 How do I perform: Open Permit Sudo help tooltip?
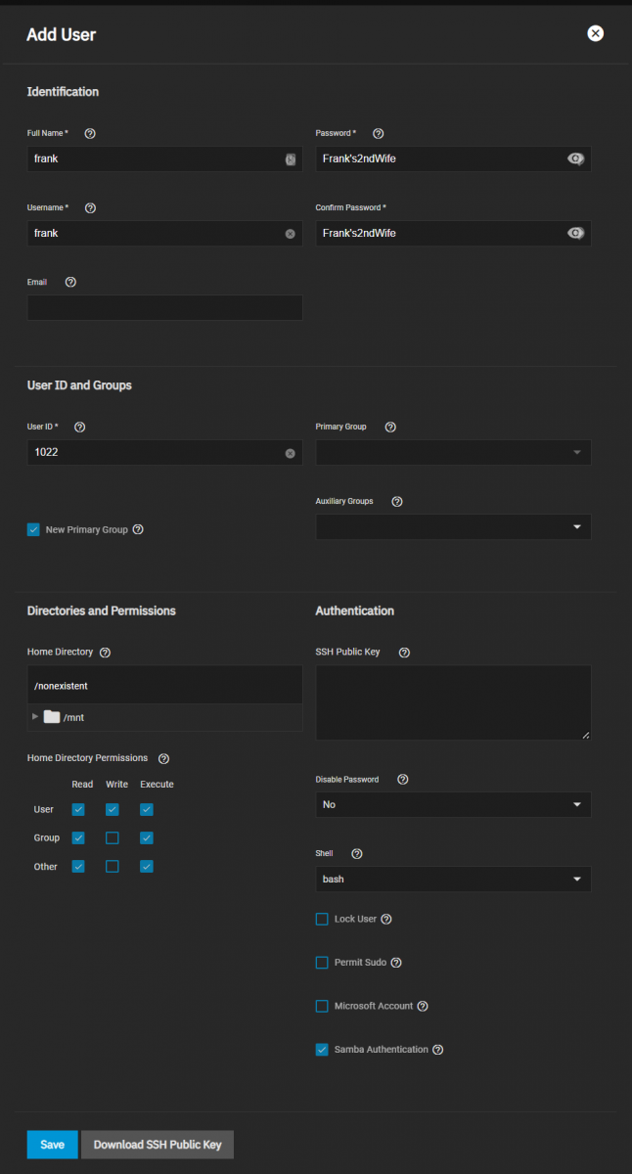click(396, 963)
